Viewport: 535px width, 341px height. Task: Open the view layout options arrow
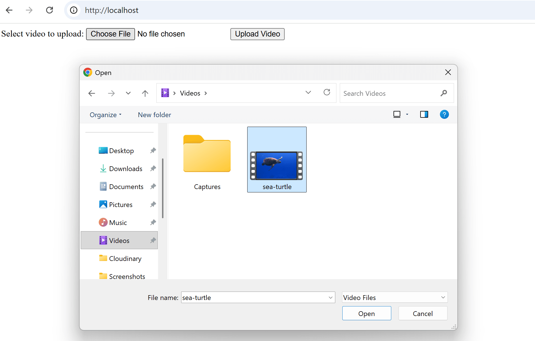pyautogui.click(x=407, y=115)
